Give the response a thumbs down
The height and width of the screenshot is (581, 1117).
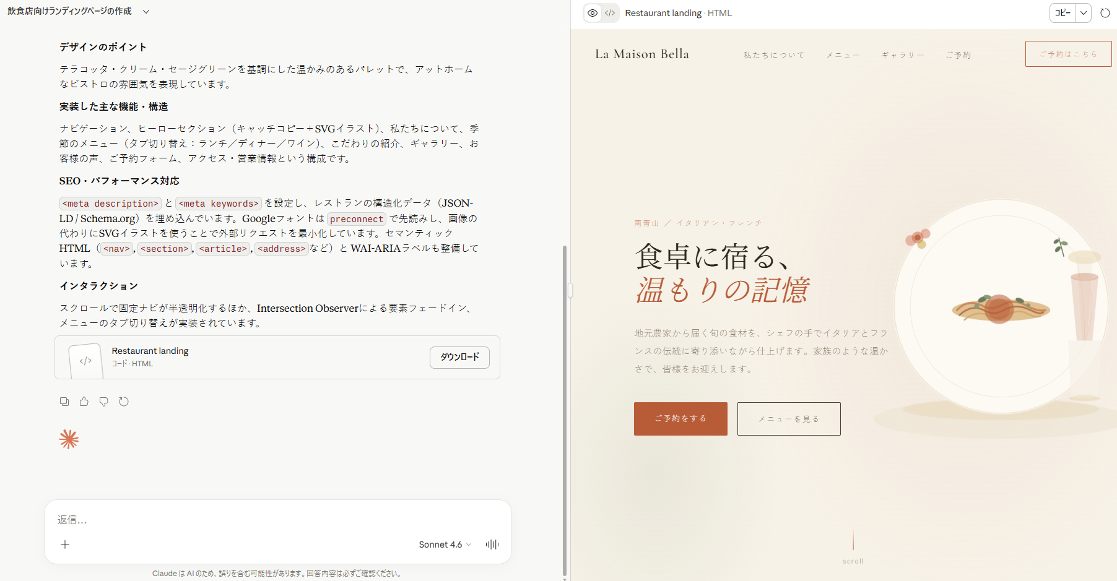point(104,402)
